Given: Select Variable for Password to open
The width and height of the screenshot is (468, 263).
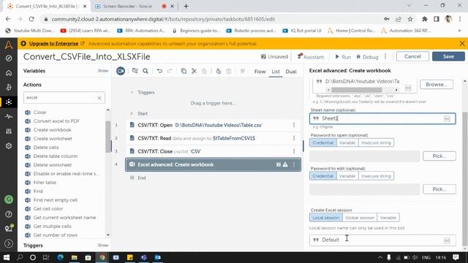Looking at the screenshot, I should pos(347,142).
